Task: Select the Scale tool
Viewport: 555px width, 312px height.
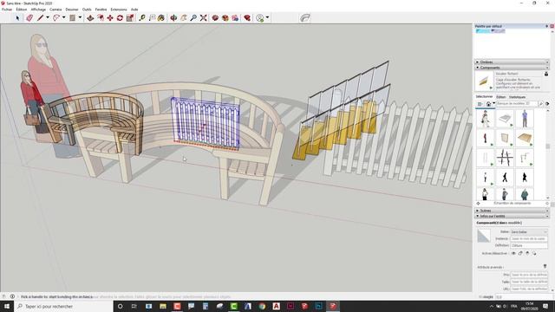Action: coord(130,18)
